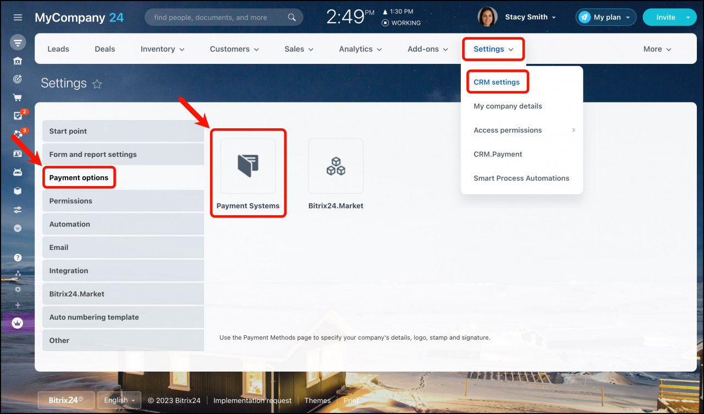The width and height of the screenshot is (704, 414).
Task: Click the search people and documents field
Action: [224, 18]
